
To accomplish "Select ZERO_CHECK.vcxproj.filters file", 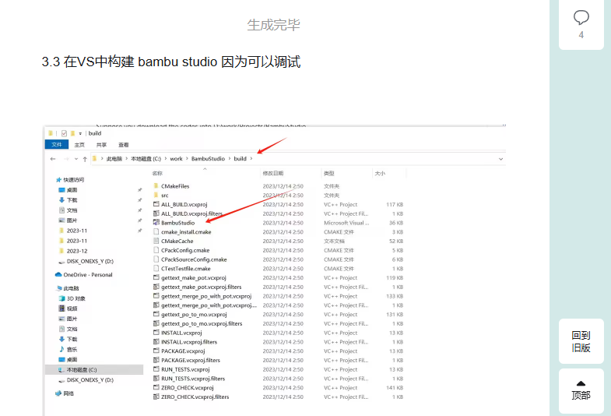I will tap(195, 397).
